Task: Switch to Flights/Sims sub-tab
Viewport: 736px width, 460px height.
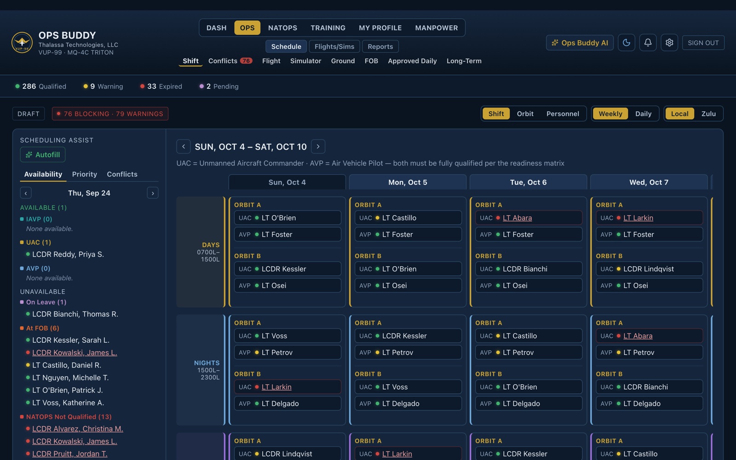Action: pyautogui.click(x=334, y=46)
